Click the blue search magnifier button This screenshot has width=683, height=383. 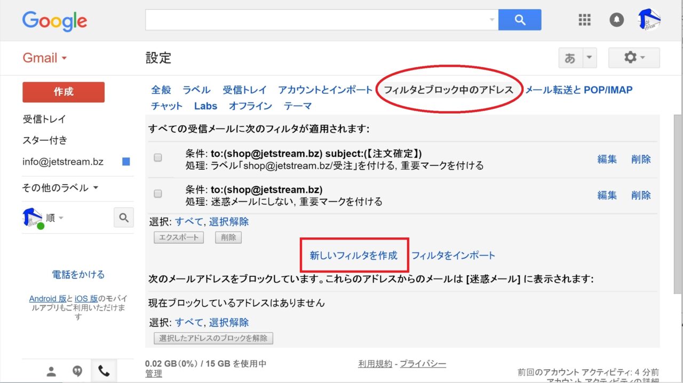pyautogui.click(x=520, y=20)
